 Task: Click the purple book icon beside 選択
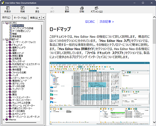coord(10,50)
